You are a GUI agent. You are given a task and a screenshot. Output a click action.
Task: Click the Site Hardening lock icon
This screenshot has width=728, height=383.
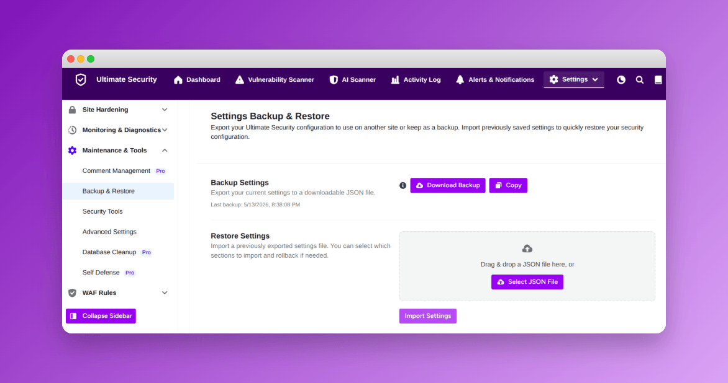click(x=73, y=110)
